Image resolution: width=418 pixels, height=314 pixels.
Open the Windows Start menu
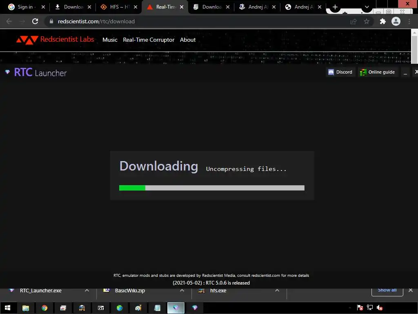(7, 308)
